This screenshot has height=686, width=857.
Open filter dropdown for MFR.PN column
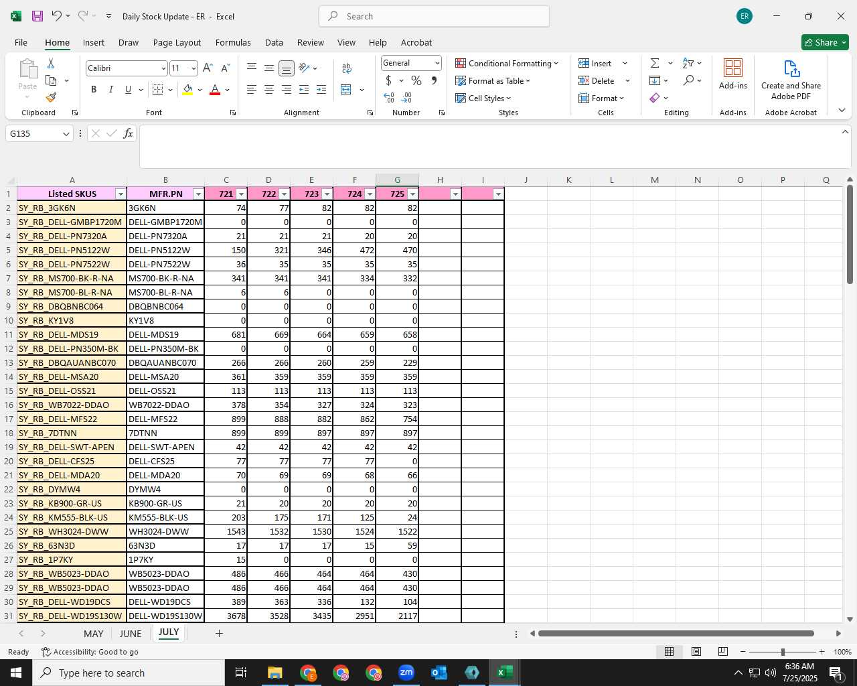point(198,194)
